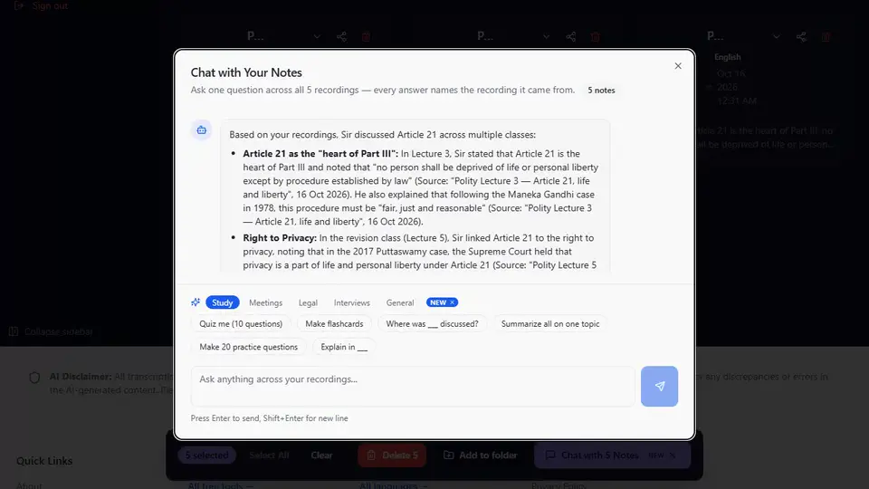This screenshot has height=489, width=869.
Task: Choose the Make 20 practice questions prompt
Action: click(x=248, y=347)
